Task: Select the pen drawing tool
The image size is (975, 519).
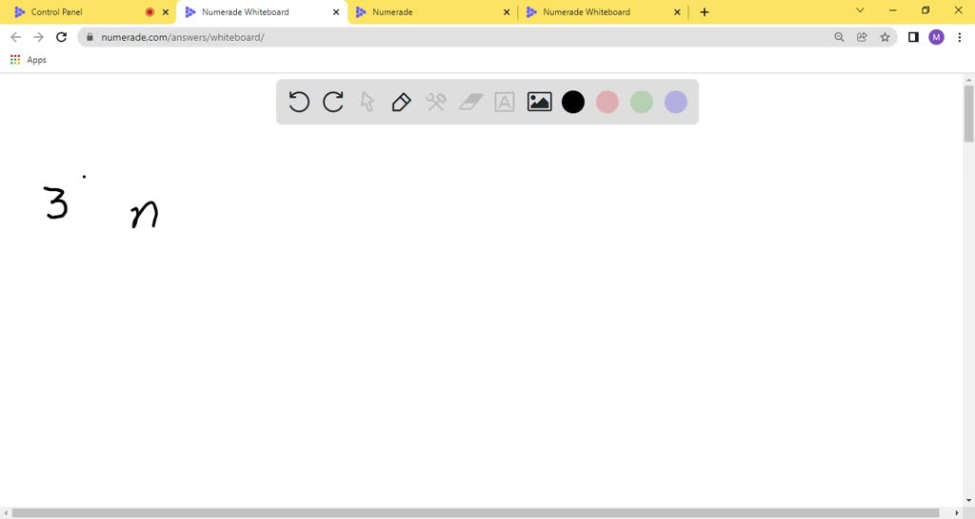Action: pyautogui.click(x=402, y=102)
